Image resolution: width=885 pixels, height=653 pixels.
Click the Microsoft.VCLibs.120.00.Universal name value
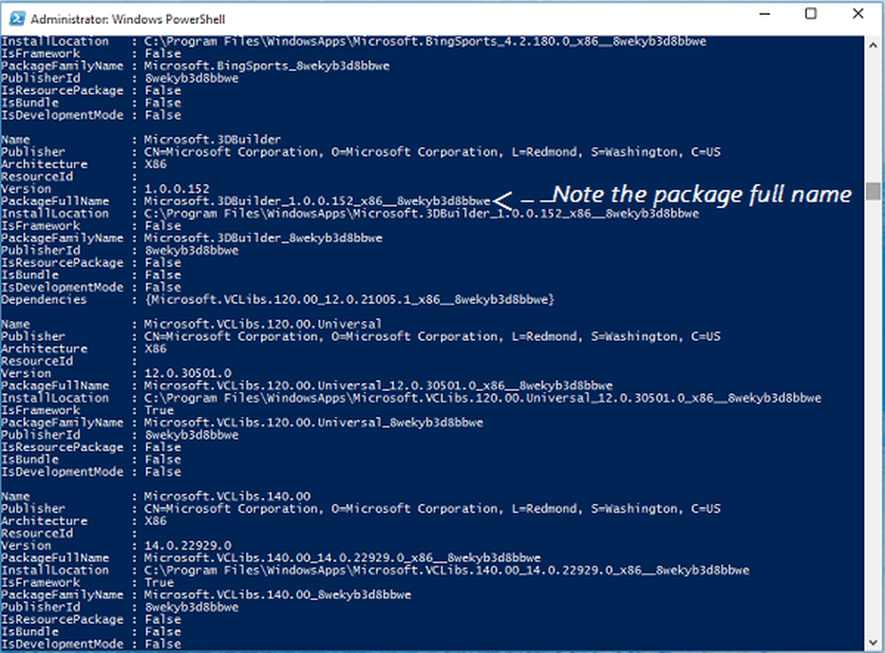click(262, 324)
